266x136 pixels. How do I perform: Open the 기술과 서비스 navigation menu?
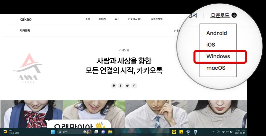[135, 19]
